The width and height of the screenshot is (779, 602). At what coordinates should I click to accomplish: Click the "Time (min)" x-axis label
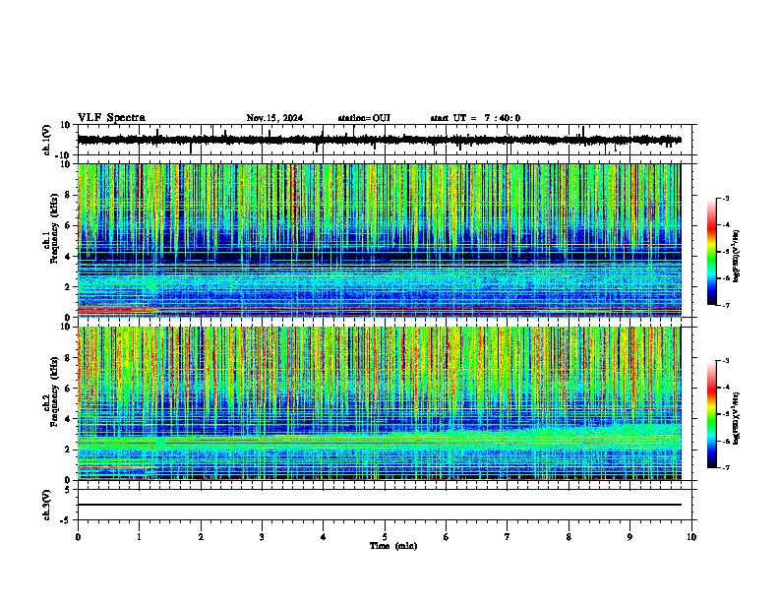(393, 546)
